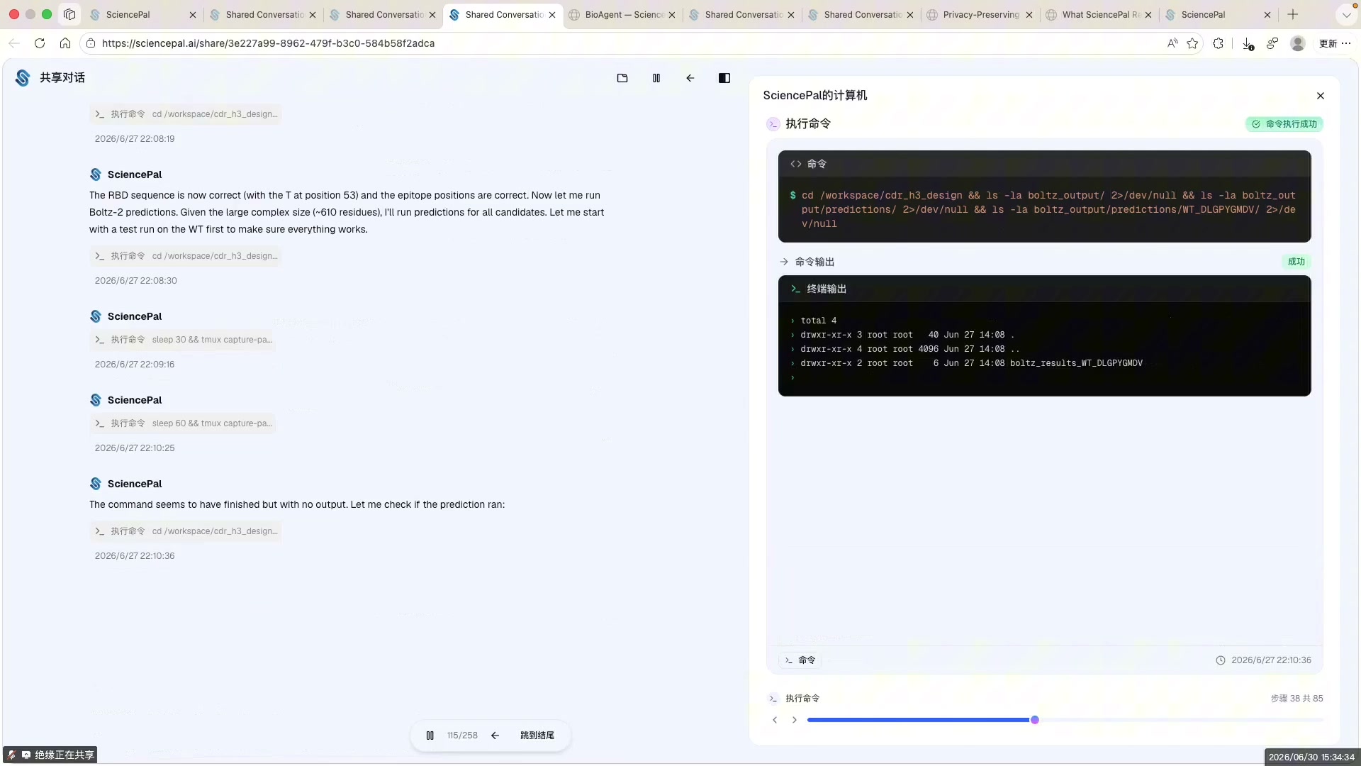Switch to the What SciencePal tab
1361x766 pixels.
point(1100,14)
